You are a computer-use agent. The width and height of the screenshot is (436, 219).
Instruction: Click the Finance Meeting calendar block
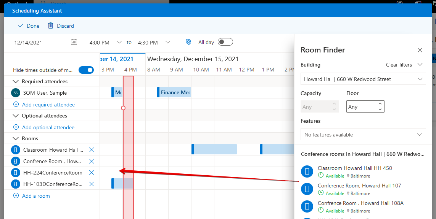174,92
